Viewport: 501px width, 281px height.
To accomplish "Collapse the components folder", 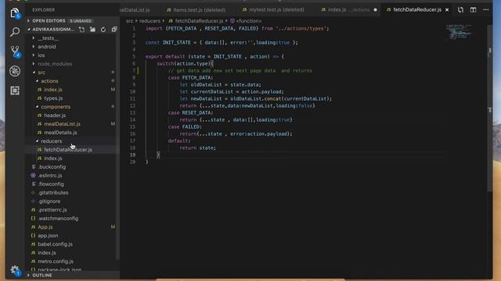I will (x=56, y=107).
